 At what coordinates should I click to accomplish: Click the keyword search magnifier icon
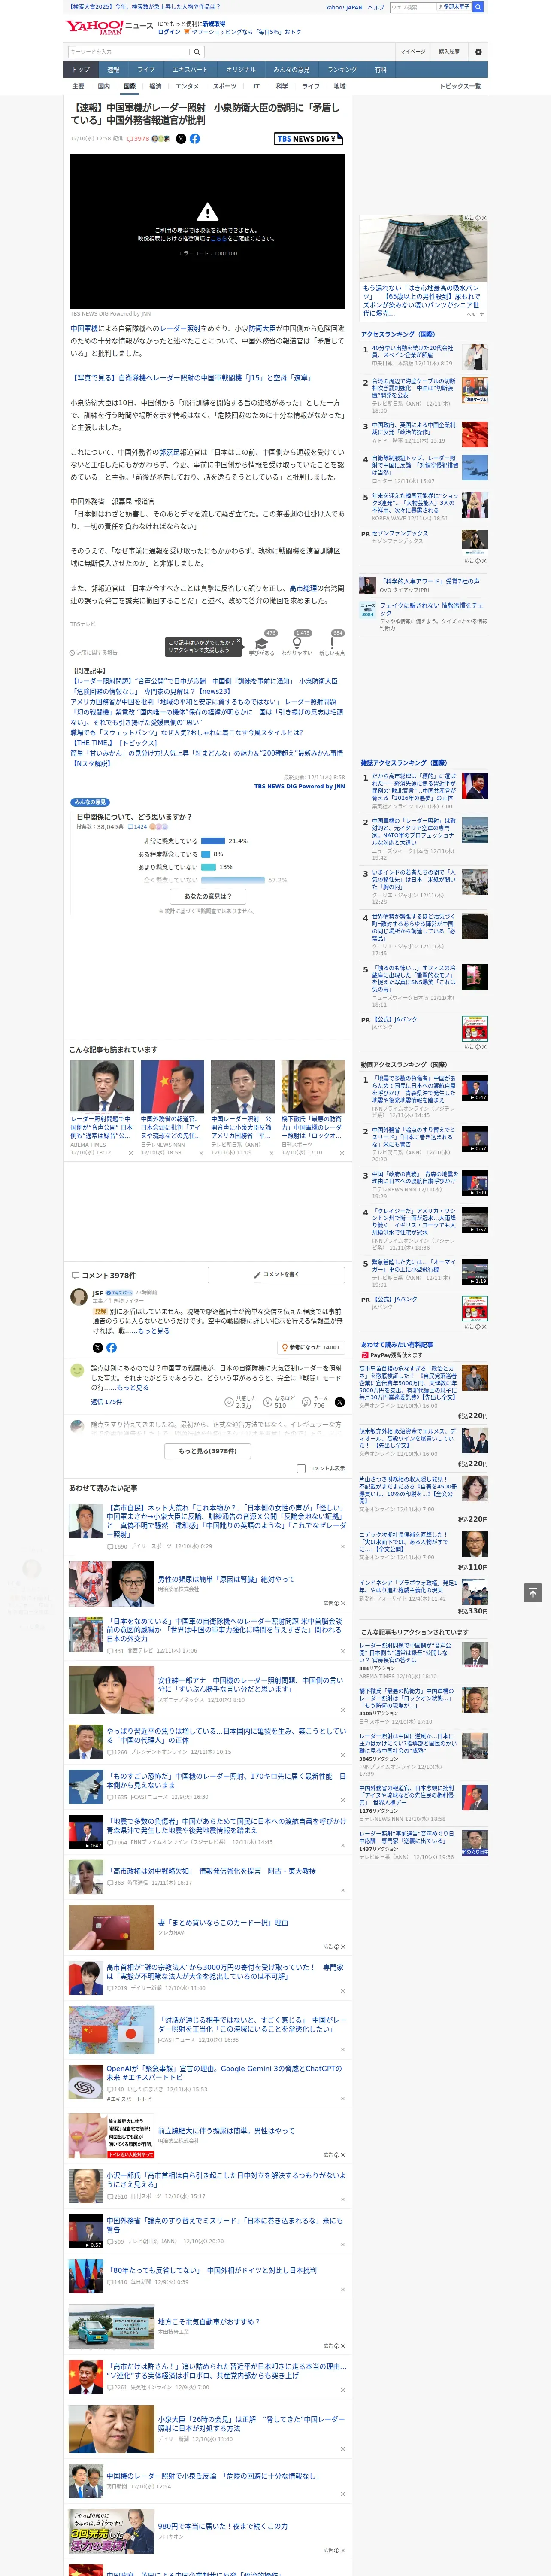point(197,52)
